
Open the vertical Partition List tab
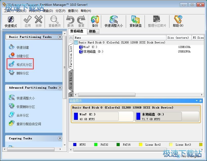coord(71,57)
